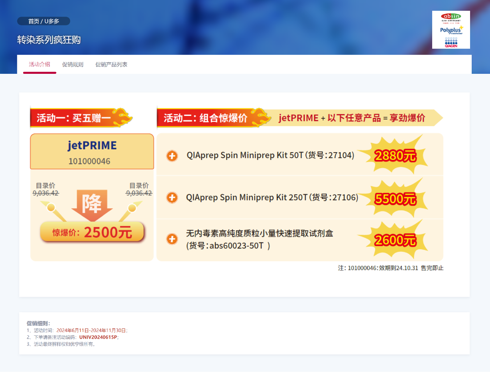Click the absin brand logo
This screenshot has width=490, height=372.
pyautogui.click(x=451, y=16)
